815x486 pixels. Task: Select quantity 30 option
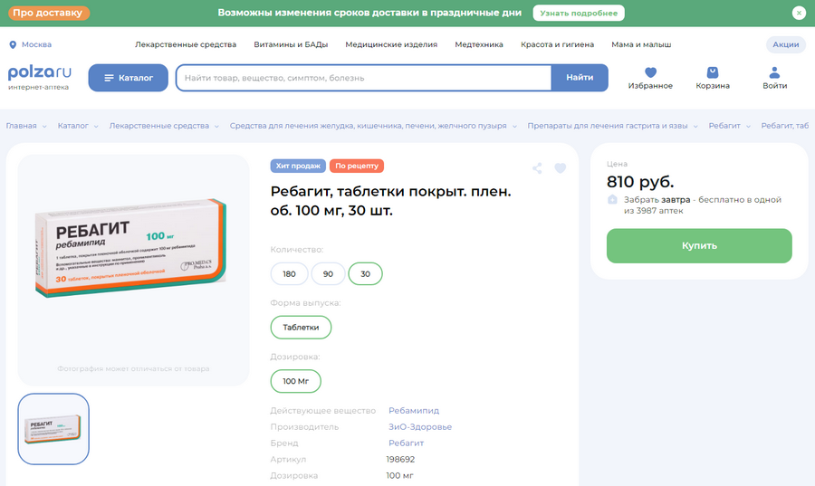[366, 273]
